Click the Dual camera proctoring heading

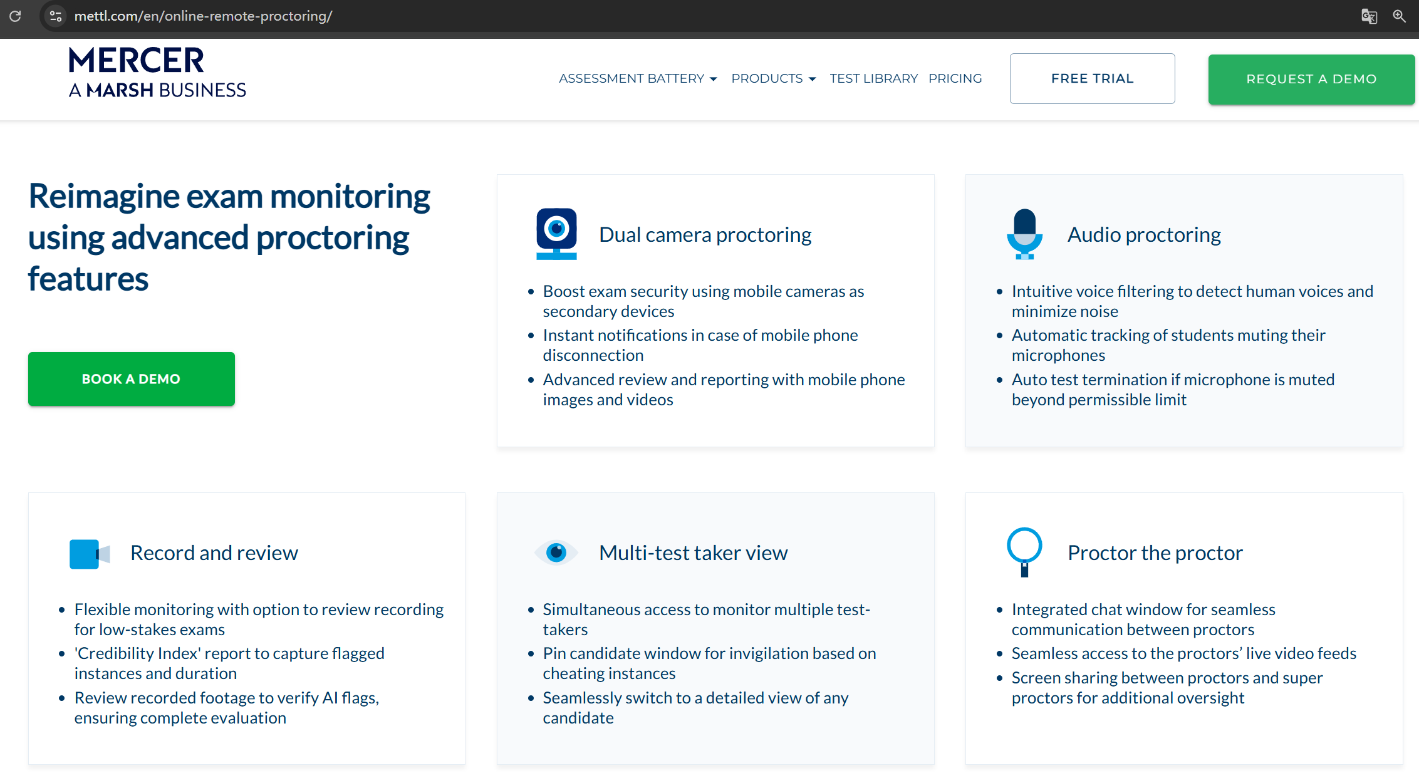pyautogui.click(x=705, y=234)
